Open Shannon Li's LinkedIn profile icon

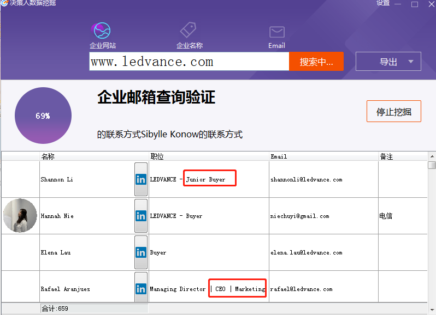141,179
